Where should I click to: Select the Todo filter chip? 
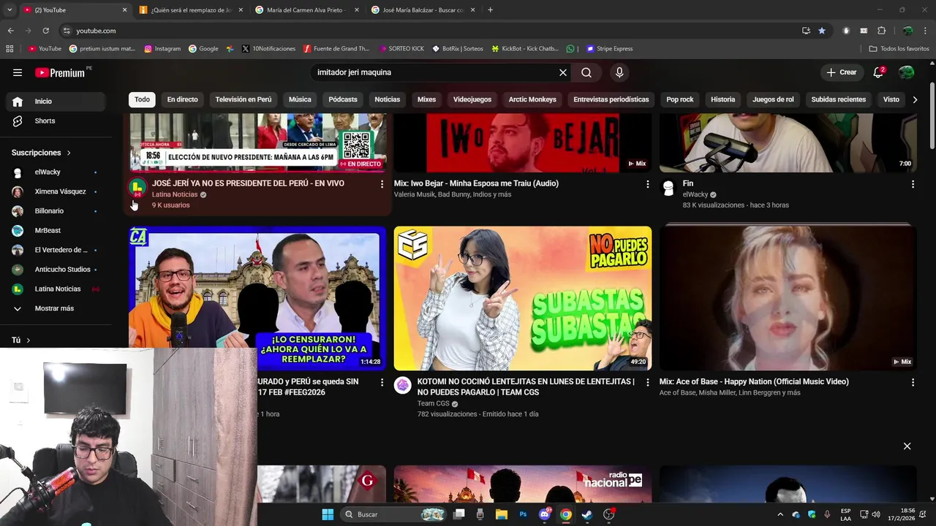pos(142,99)
